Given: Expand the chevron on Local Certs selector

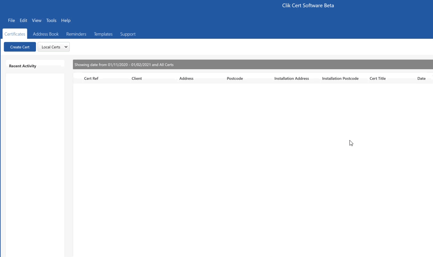Looking at the screenshot, I should point(65,47).
